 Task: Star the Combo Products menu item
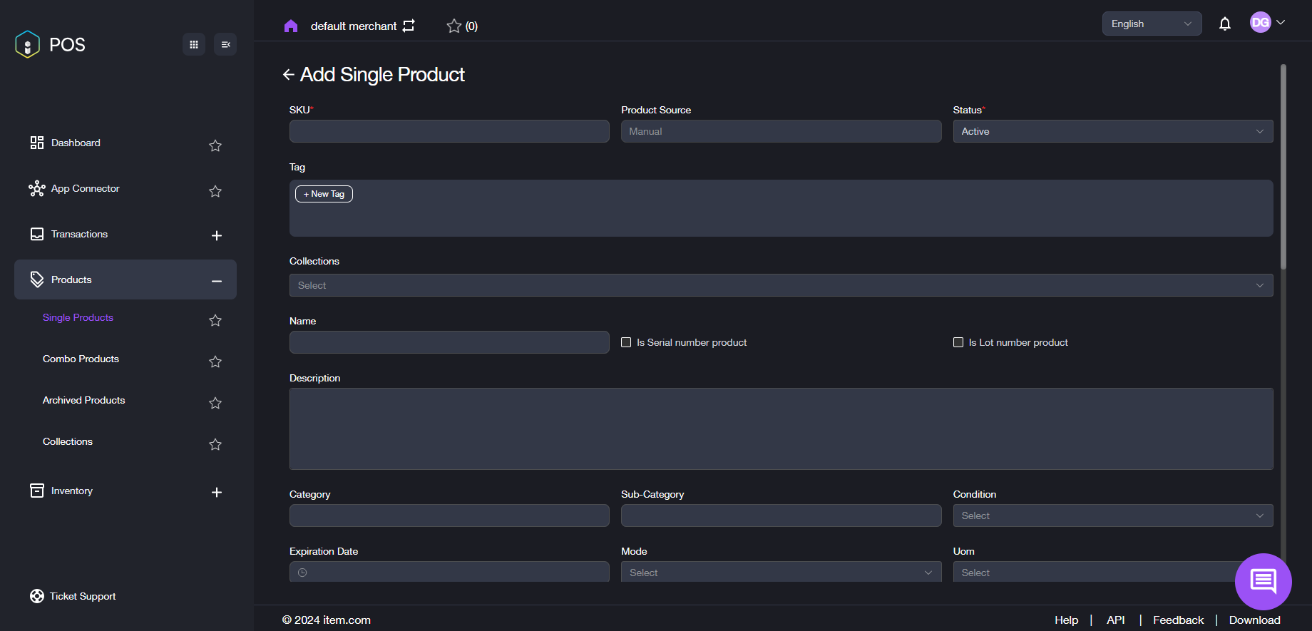(x=215, y=361)
